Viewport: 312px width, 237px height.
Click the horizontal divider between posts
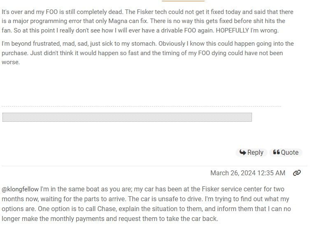click(154, 166)
